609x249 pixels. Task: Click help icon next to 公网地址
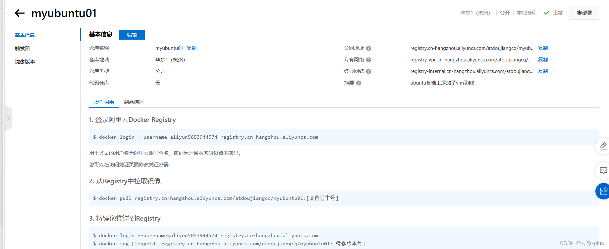click(368, 49)
